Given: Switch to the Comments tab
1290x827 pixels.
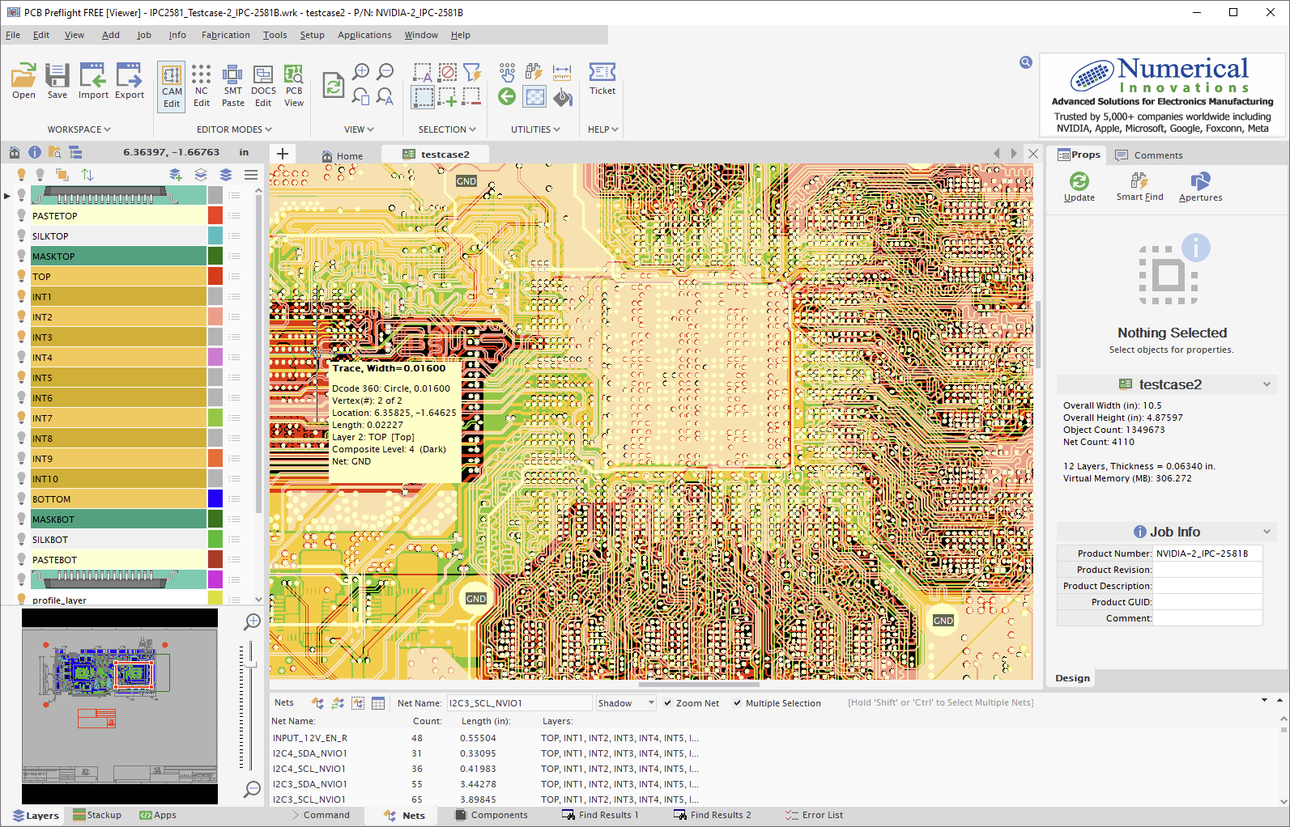Looking at the screenshot, I should (1149, 155).
